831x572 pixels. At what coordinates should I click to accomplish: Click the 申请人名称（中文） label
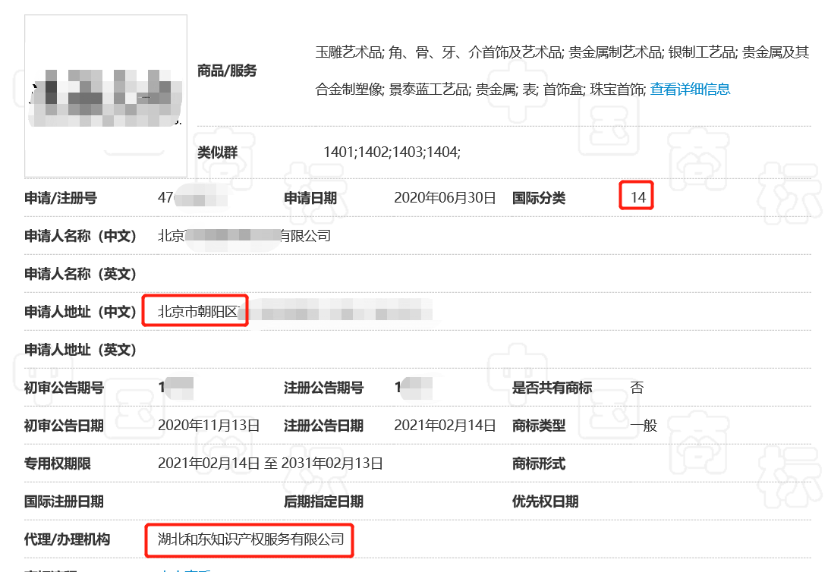80,236
